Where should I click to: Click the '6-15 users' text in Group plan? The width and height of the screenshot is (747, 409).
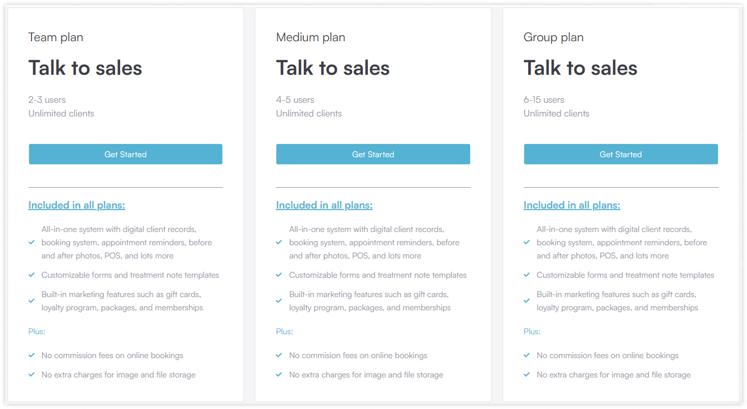(544, 100)
